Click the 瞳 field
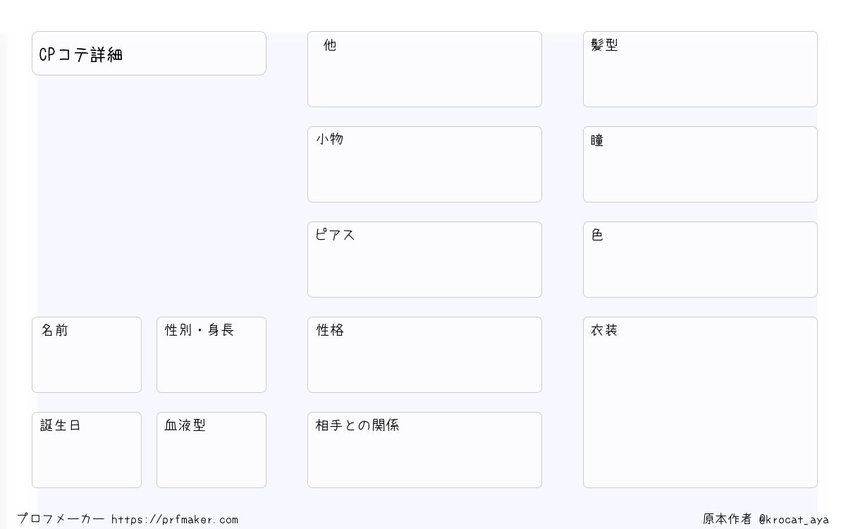846x529 pixels. click(700, 164)
